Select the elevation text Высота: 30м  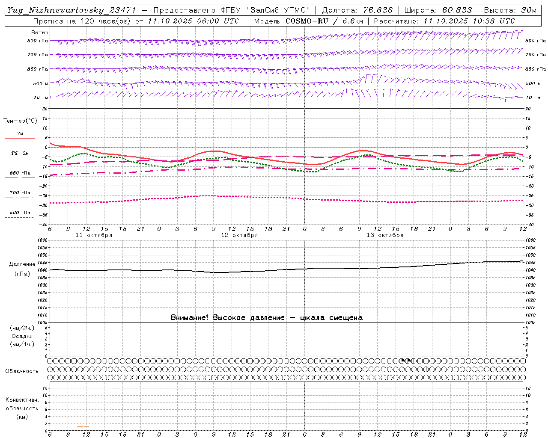coord(510,10)
